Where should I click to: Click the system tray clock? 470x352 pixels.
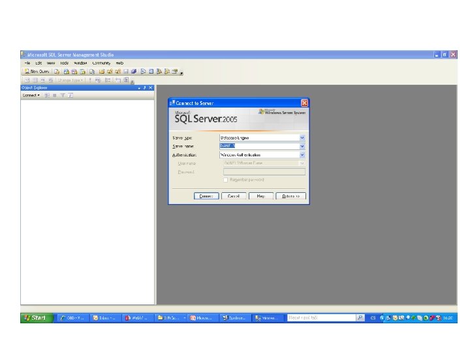448,318
